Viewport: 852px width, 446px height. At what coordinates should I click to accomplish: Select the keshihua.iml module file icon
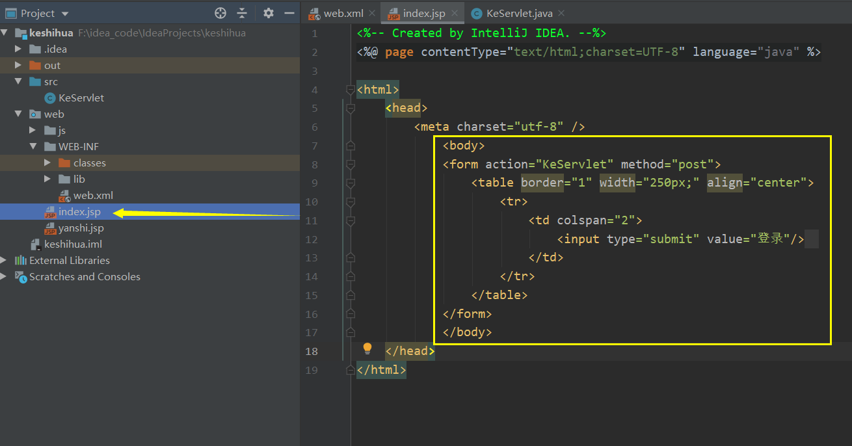pos(35,244)
